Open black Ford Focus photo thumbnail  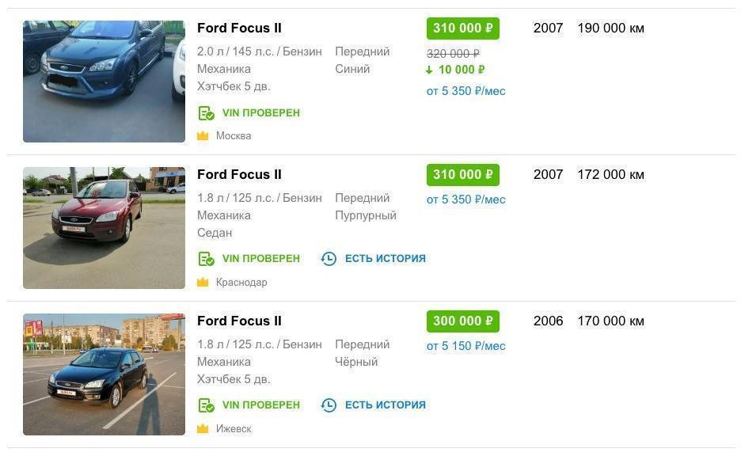(104, 374)
